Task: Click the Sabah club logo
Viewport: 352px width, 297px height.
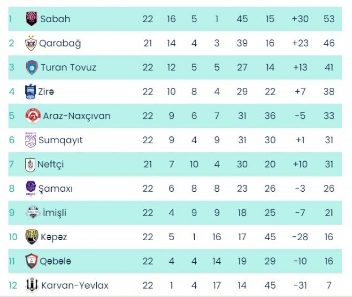Action: pos(31,19)
